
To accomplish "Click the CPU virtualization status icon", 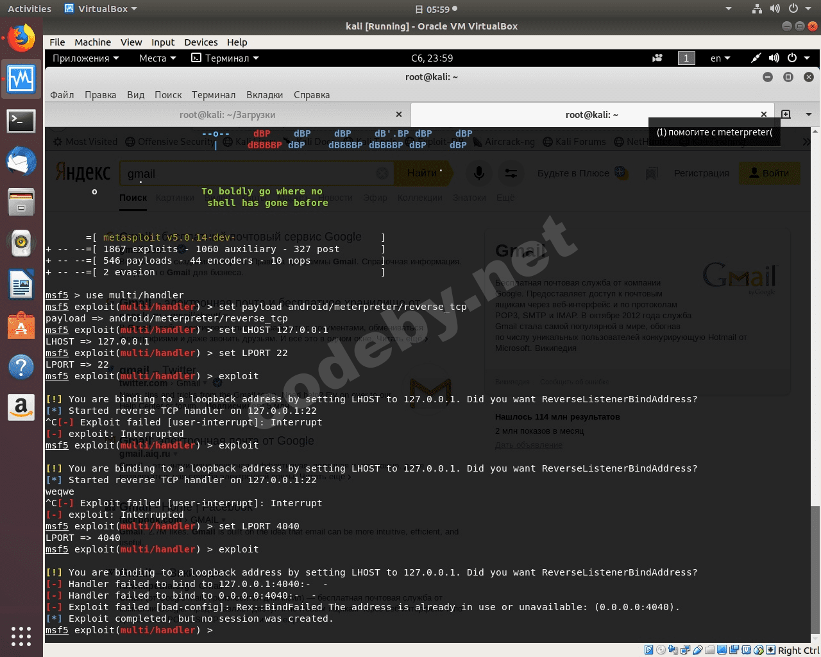I will [x=747, y=650].
